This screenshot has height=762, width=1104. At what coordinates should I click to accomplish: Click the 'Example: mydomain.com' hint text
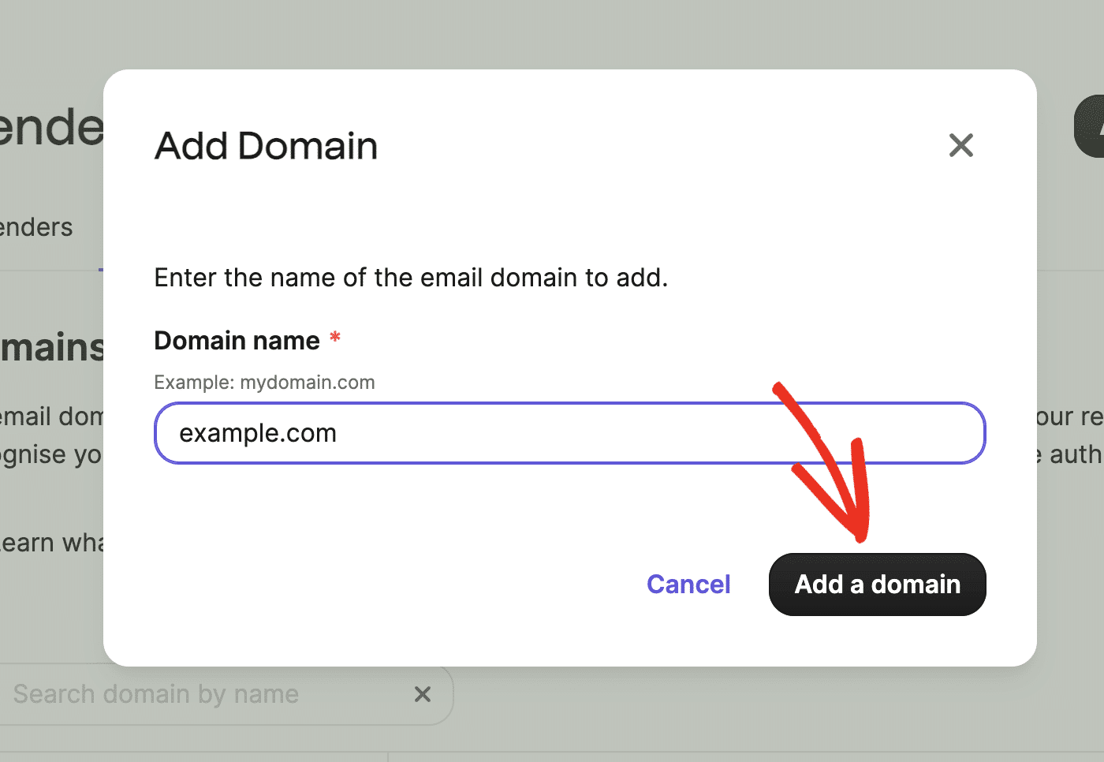[264, 382]
